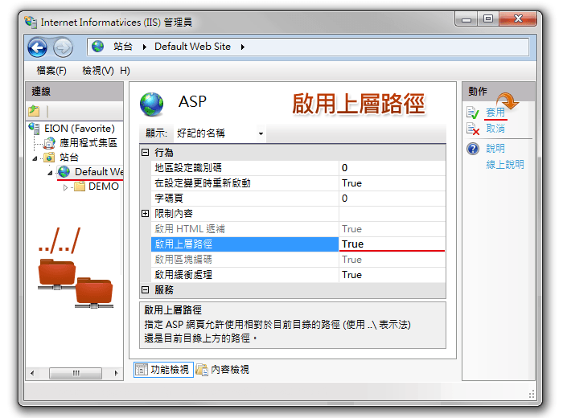Viewport: 563px width, 418px height.
Task: Maximize the IIS Manager window
Action: pyautogui.click(x=488, y=19)
